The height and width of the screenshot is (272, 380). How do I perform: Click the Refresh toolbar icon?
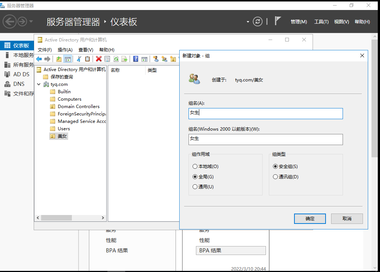point(116,59)
